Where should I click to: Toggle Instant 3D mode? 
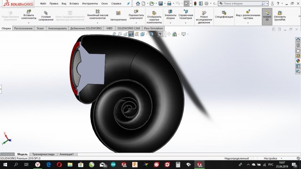click(x=267, y=16)
